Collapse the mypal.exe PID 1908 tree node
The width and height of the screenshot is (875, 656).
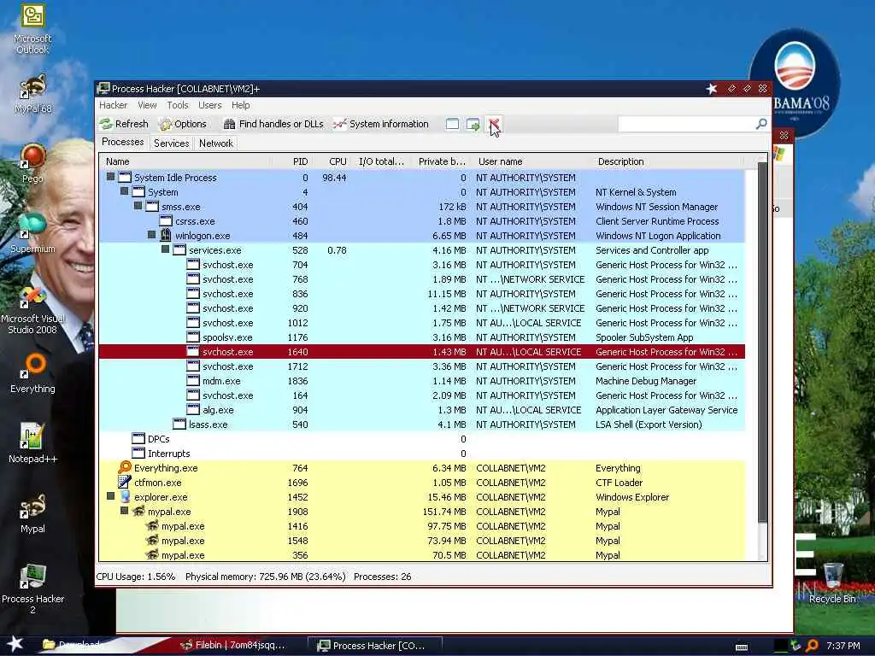pos(125,511)
